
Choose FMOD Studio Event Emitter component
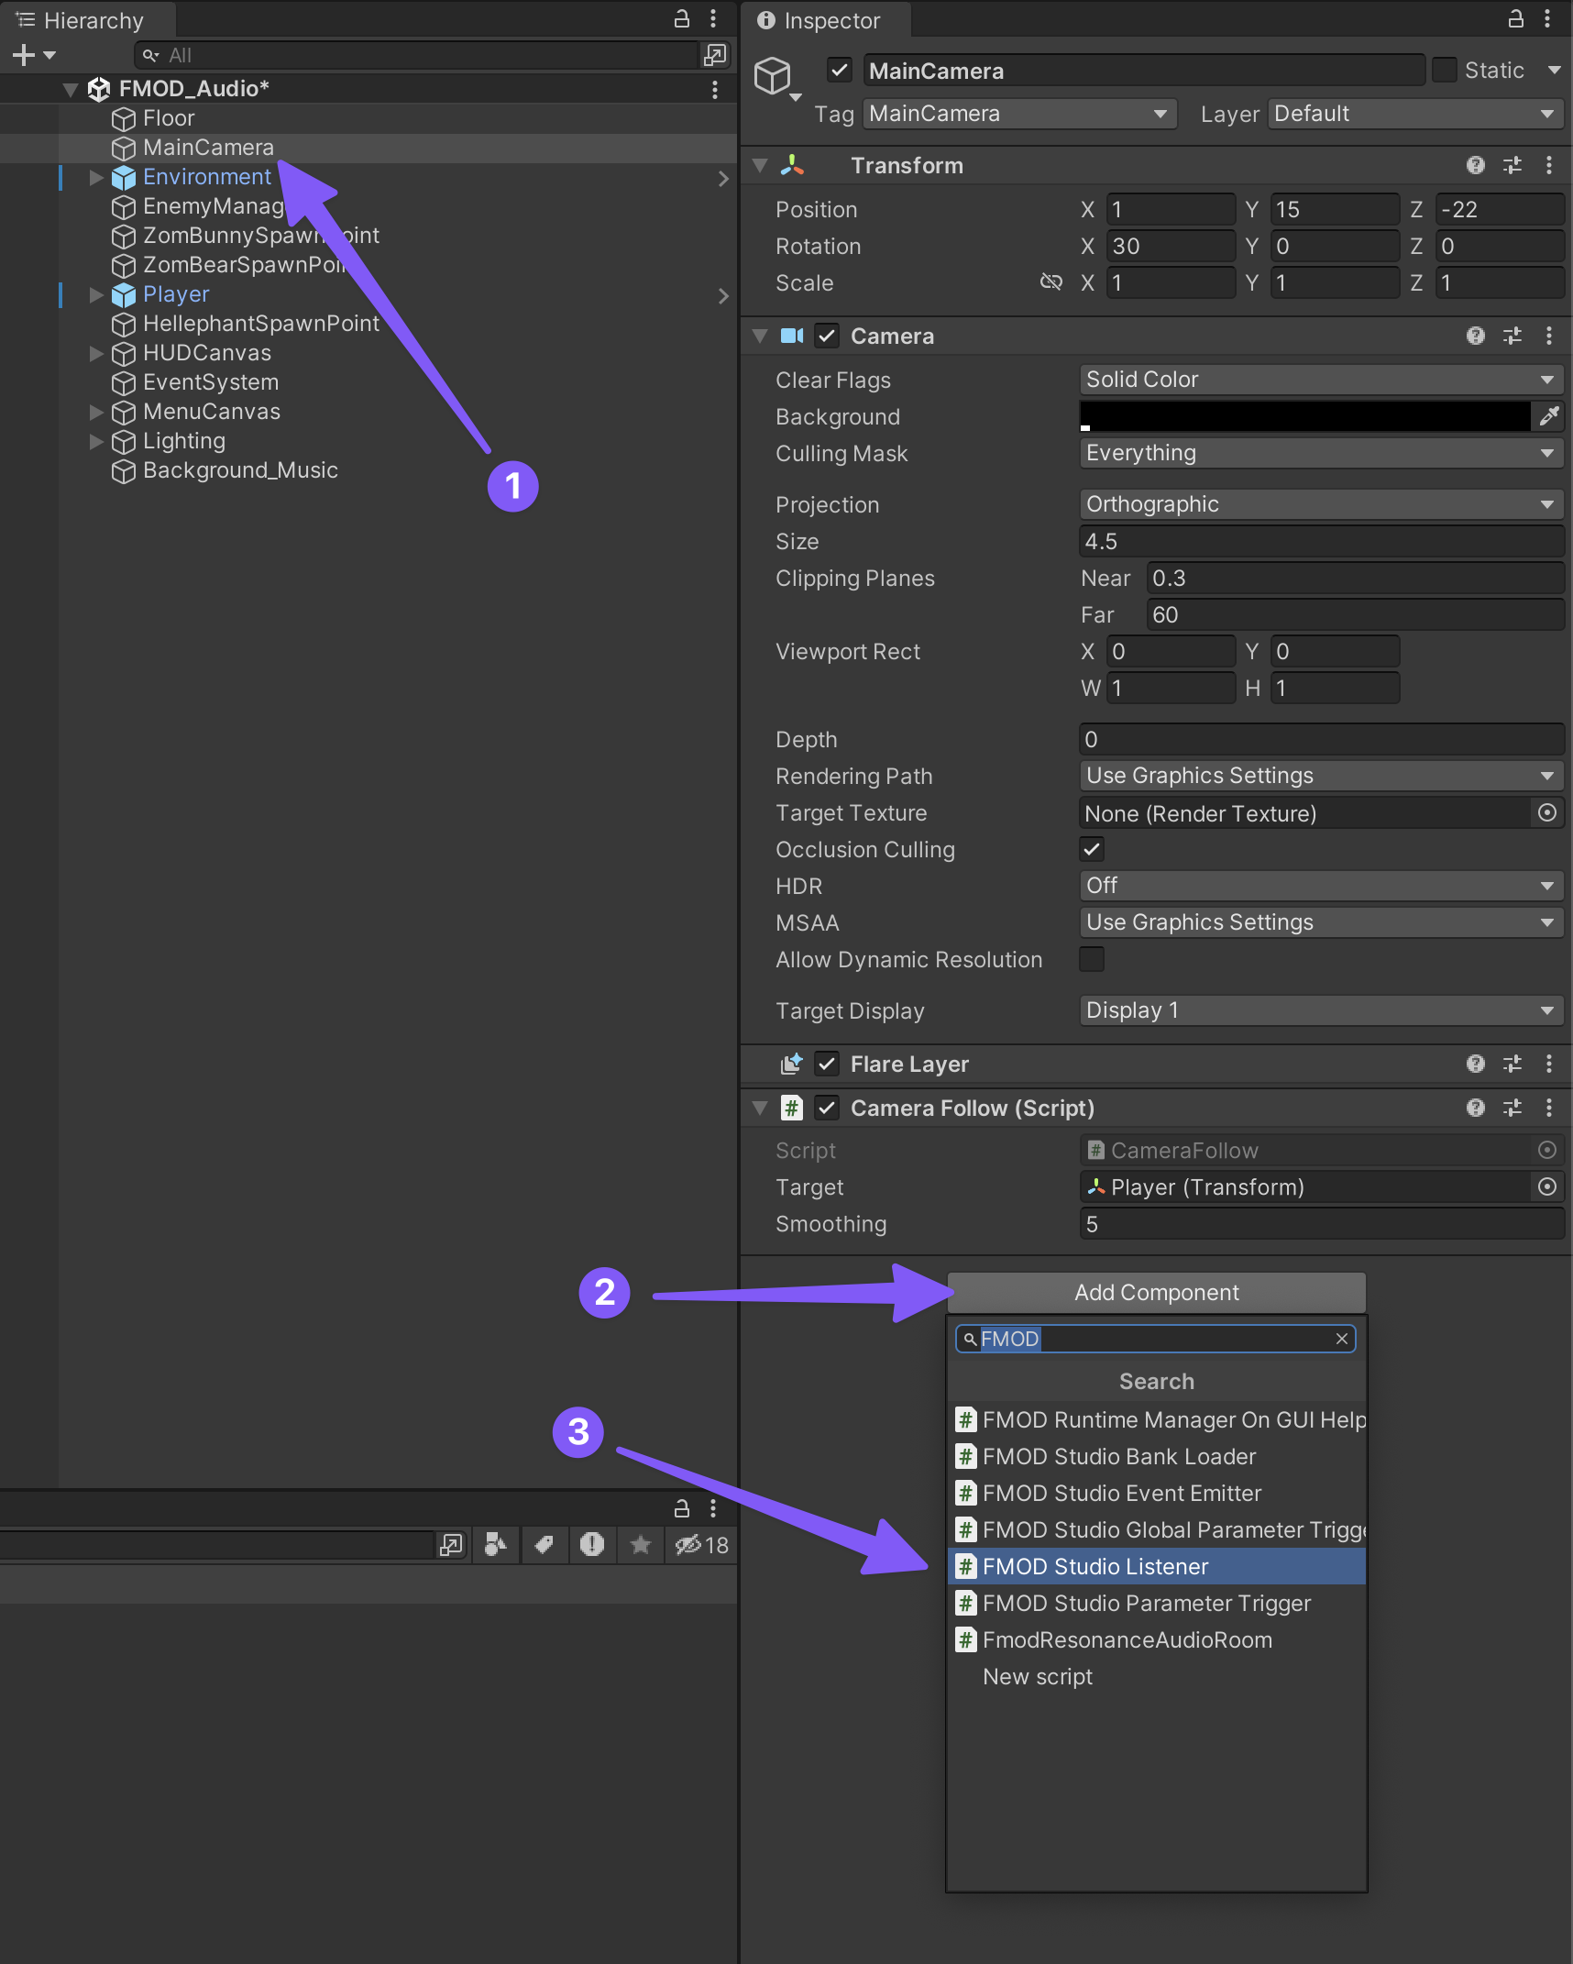1121,1493
